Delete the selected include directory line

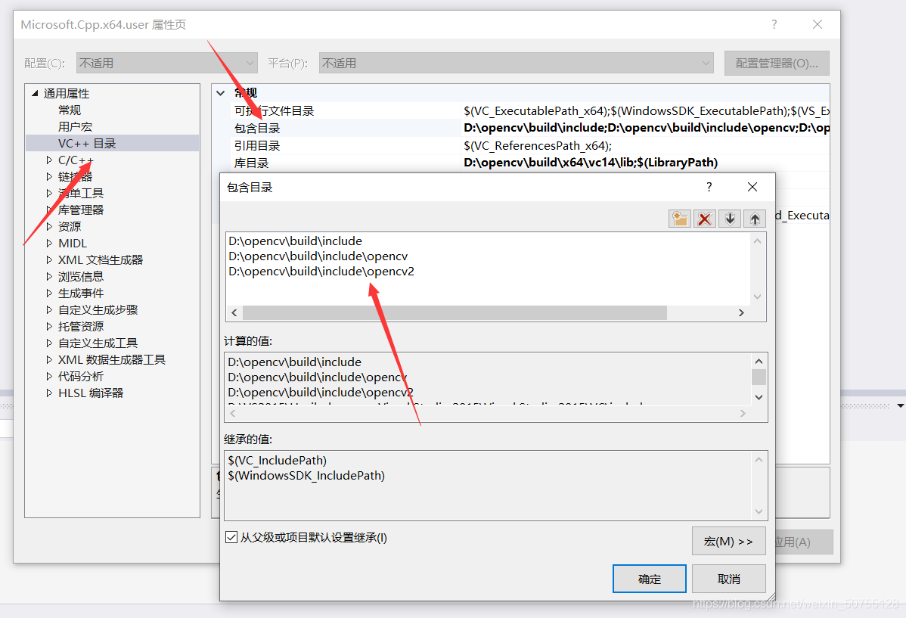tap(704, 219)
